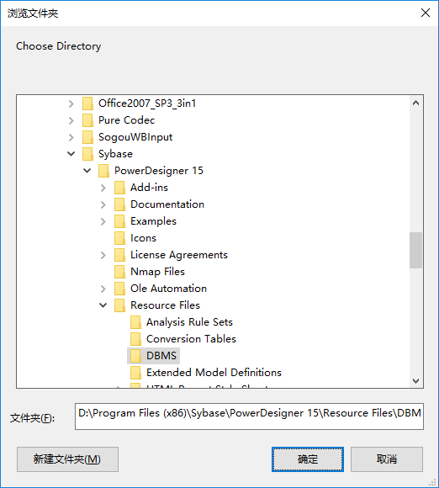Select the Pure Codec folder icon
This screenshot has height=488, width=439.
[x=87, y=120]
